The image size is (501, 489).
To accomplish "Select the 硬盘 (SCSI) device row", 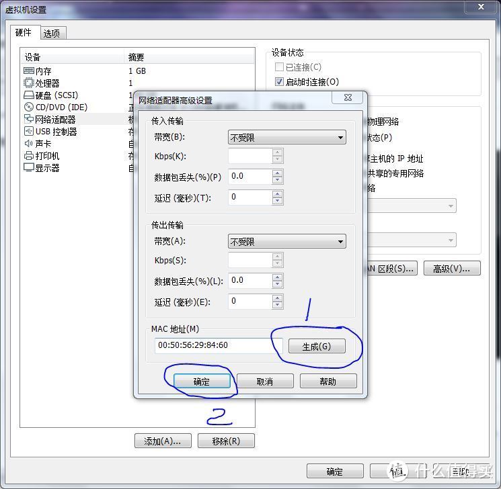I will tap(77, 95).
